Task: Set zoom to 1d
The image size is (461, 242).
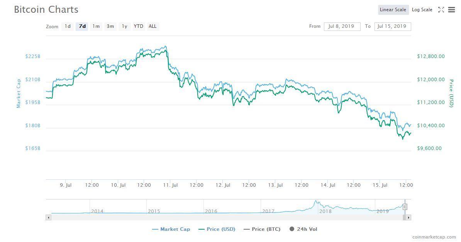Action: click(68, 26)
